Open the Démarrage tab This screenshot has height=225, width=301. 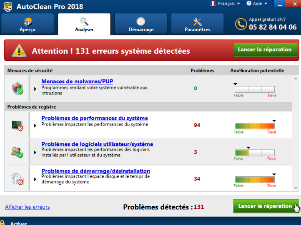pyautogui.click(x=140, y=25)
